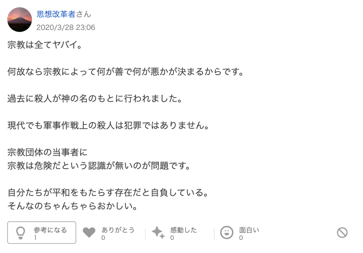Open the Mt. Fuji sunset avatar picture

(x=20, y=19)
